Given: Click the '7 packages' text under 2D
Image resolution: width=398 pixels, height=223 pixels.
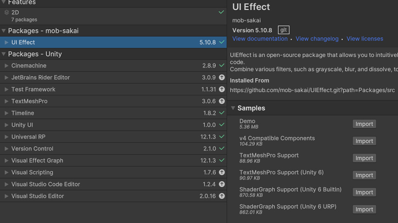Looking at the screenshot, I should click(24, 20).
